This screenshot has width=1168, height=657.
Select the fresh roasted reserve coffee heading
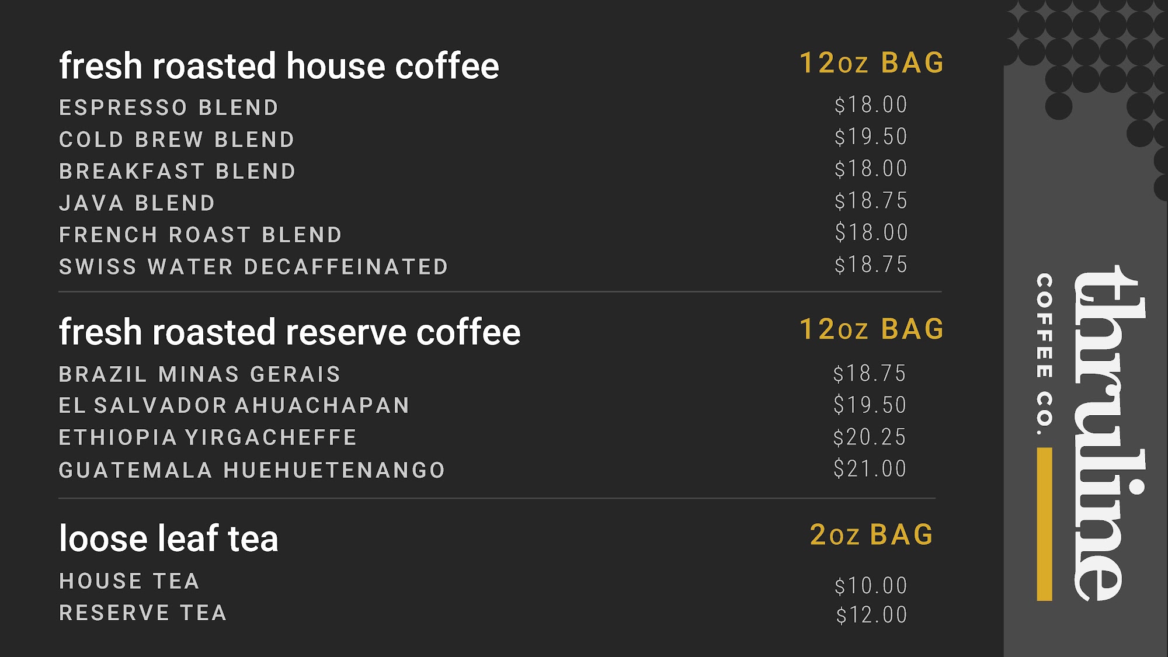290,332
